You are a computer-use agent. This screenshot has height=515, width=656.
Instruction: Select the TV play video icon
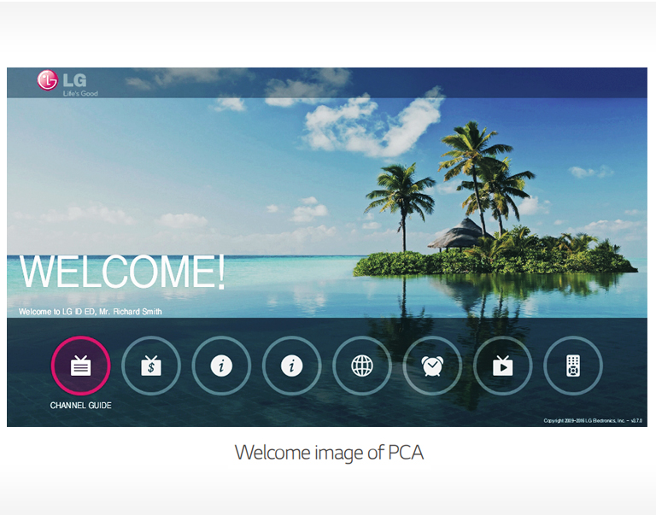click(x=502, y=366)
